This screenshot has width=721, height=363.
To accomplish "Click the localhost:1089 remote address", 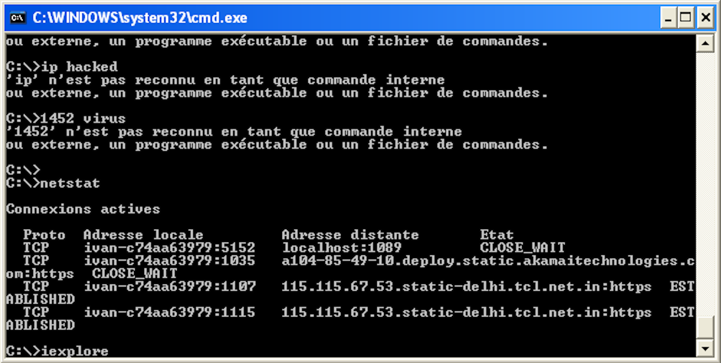I will [342, 248].
